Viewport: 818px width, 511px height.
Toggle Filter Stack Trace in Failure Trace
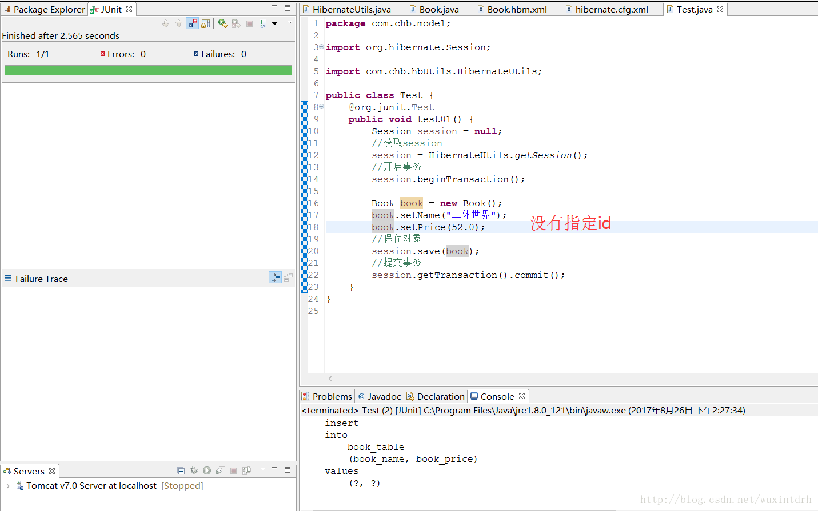click(276, 278)
